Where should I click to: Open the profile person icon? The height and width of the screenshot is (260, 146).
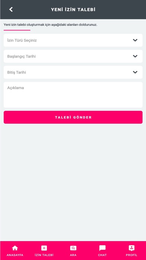(131, 248)
